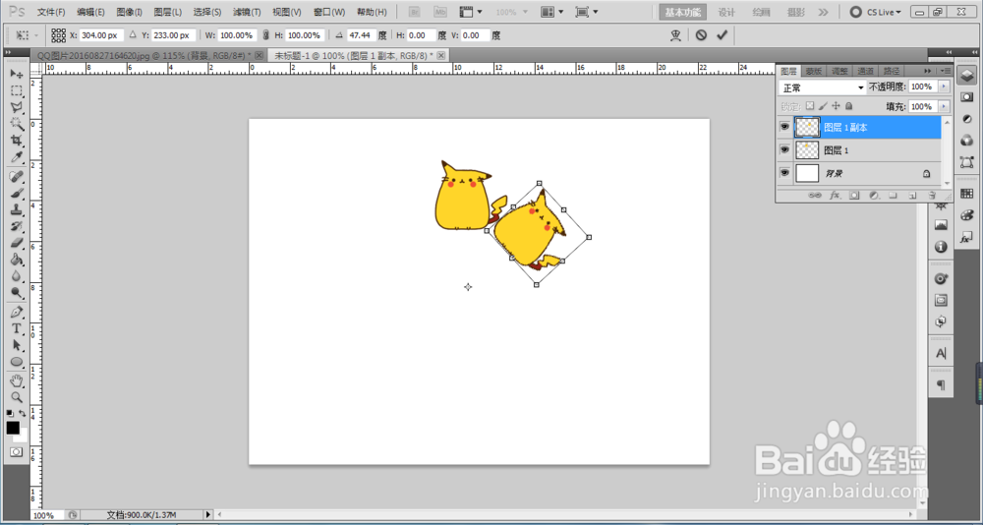Viewport: 983px width, 525px height.
Task: Expand more workspaces chevron
Action: (x=823, y=12)
